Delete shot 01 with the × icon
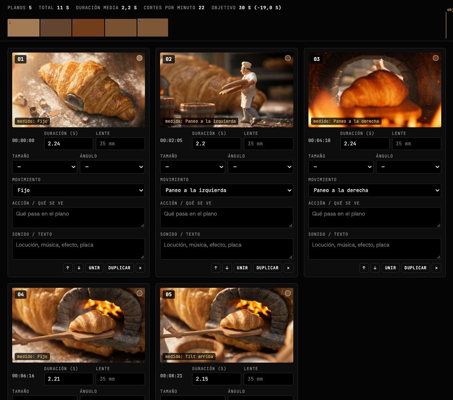 tap(140, 268)
